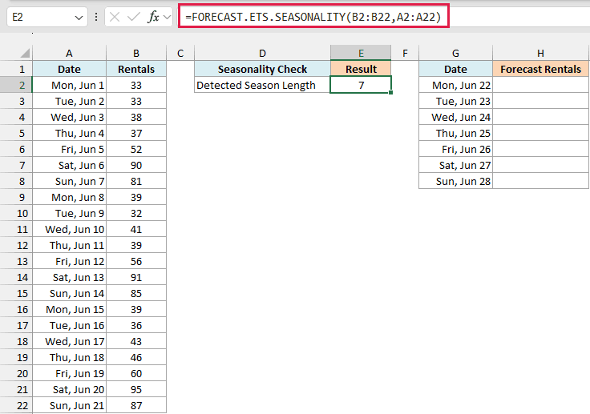Click cell 'Tue, Jun 16'
Viewport: 590px width, 414px height.
click(69, 325)
